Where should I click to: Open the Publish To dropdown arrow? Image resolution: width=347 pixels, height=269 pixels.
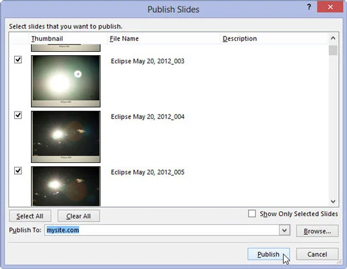coord(284,230)
